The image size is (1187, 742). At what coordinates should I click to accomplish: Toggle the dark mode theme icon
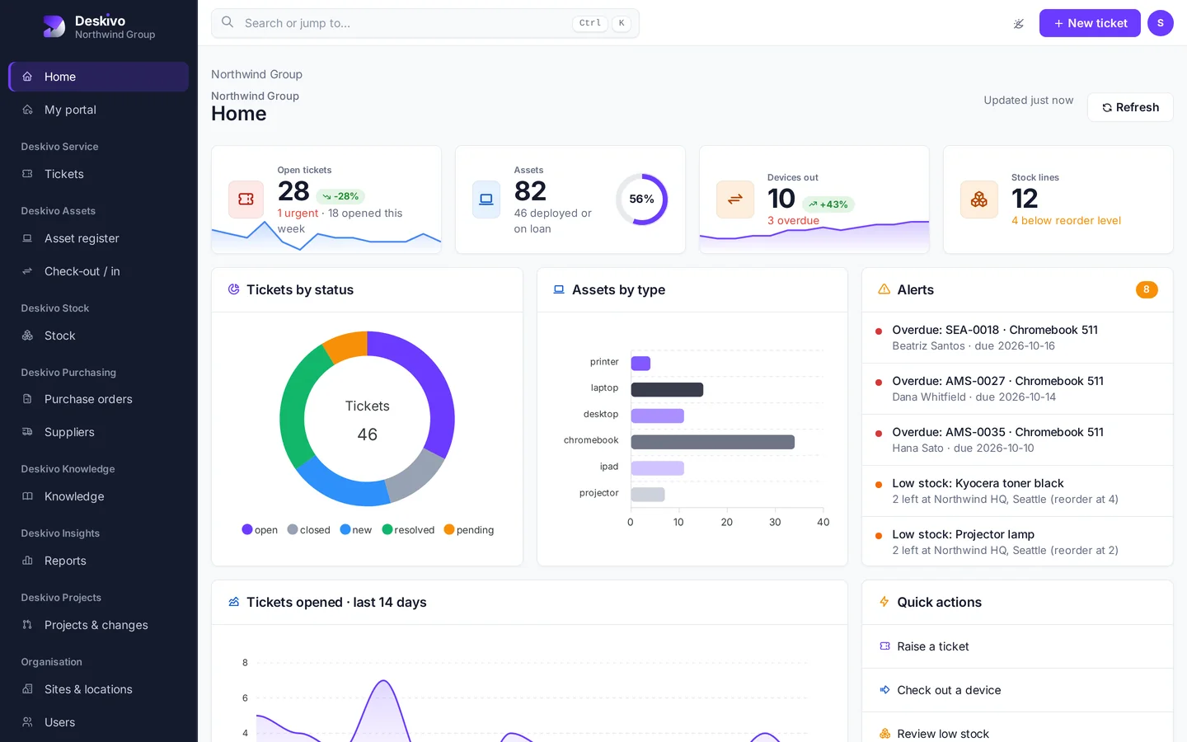coord(1019,23)
